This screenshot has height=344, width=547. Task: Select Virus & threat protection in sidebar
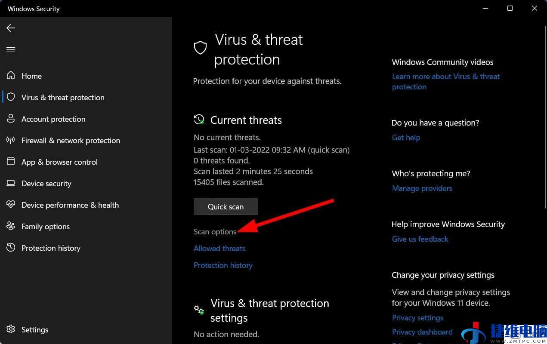click(63, 98)
